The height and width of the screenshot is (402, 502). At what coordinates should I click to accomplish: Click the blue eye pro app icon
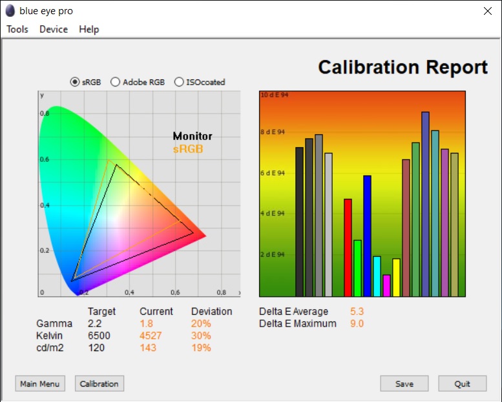[x=11, y=11]
